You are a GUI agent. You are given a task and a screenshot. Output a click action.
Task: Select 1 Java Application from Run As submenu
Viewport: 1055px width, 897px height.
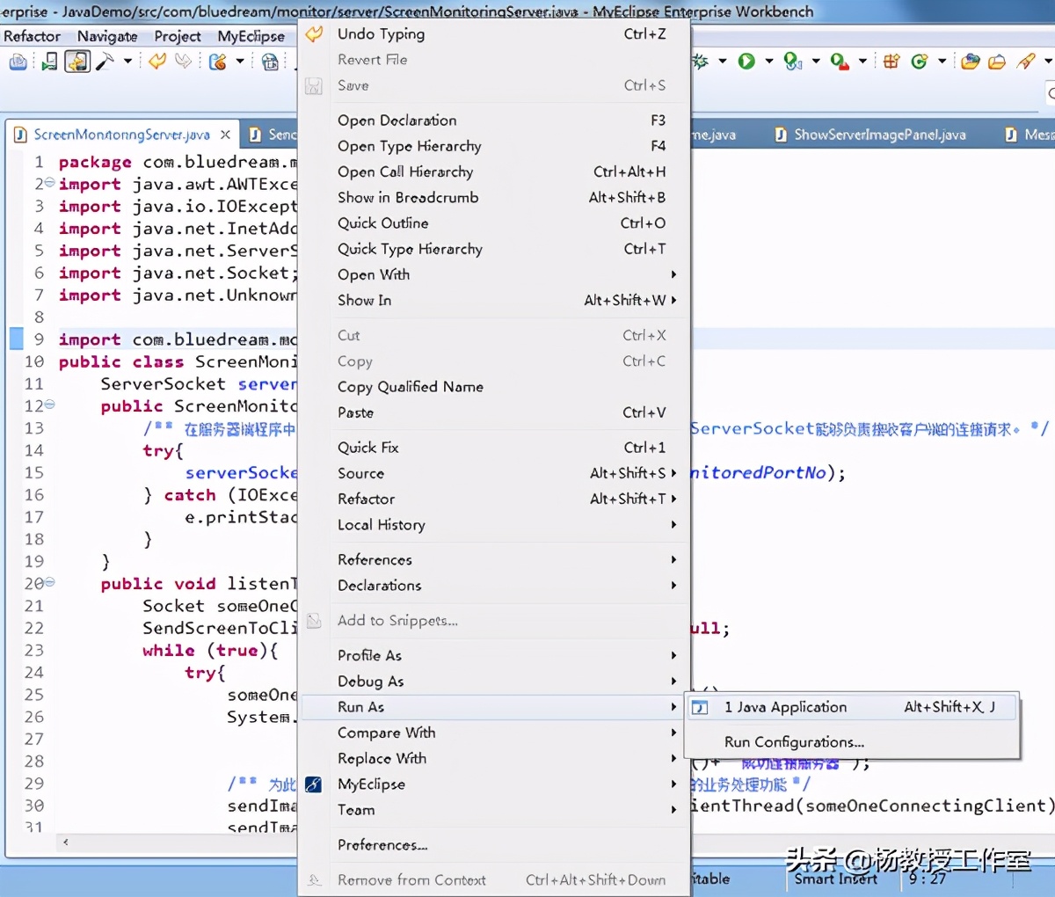(x=785, y=707)
